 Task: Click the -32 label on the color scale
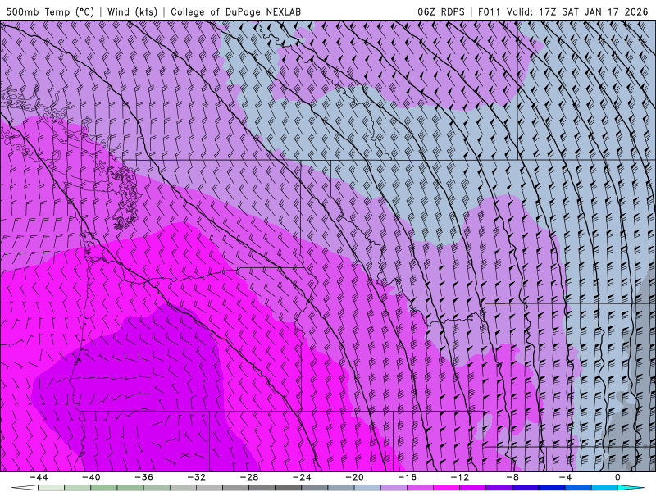pyautogui.click(x=197, y=477)
